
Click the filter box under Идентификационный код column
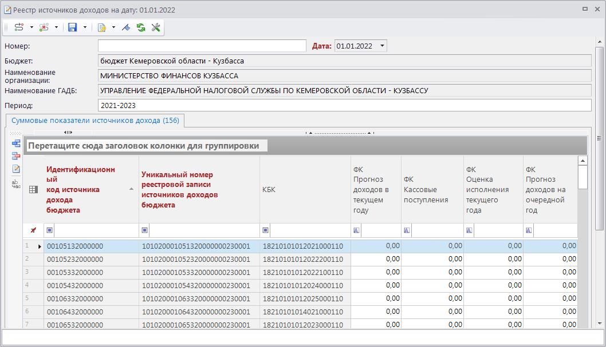(x=96, y=230)
